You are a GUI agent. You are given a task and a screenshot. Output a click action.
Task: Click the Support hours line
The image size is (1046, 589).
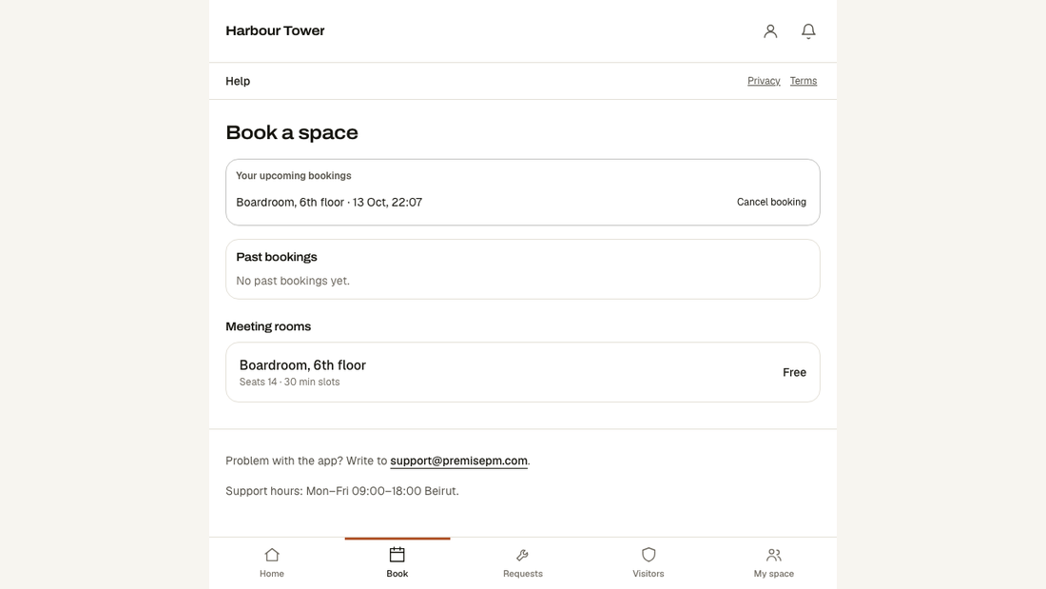[x=342, y=491]
